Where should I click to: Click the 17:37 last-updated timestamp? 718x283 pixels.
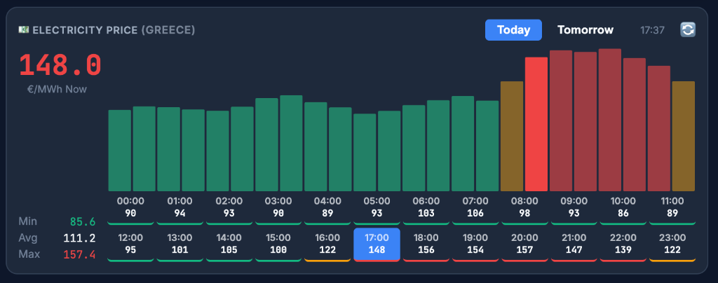point(653,30)
